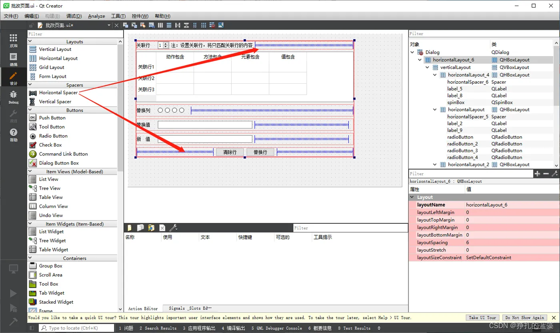Open the 2 Search Results output pane

(158, 328)
